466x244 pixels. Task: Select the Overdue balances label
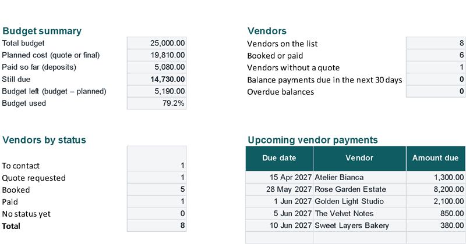click(x=281, y=92)
